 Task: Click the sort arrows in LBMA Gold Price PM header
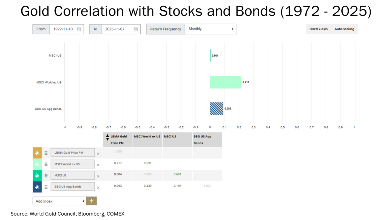(107, 137)
